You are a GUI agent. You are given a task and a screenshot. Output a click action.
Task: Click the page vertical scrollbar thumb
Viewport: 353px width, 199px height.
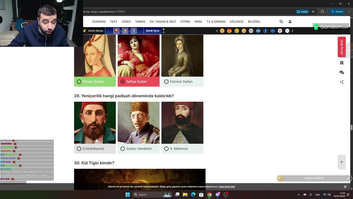click(x=351, y=127)
